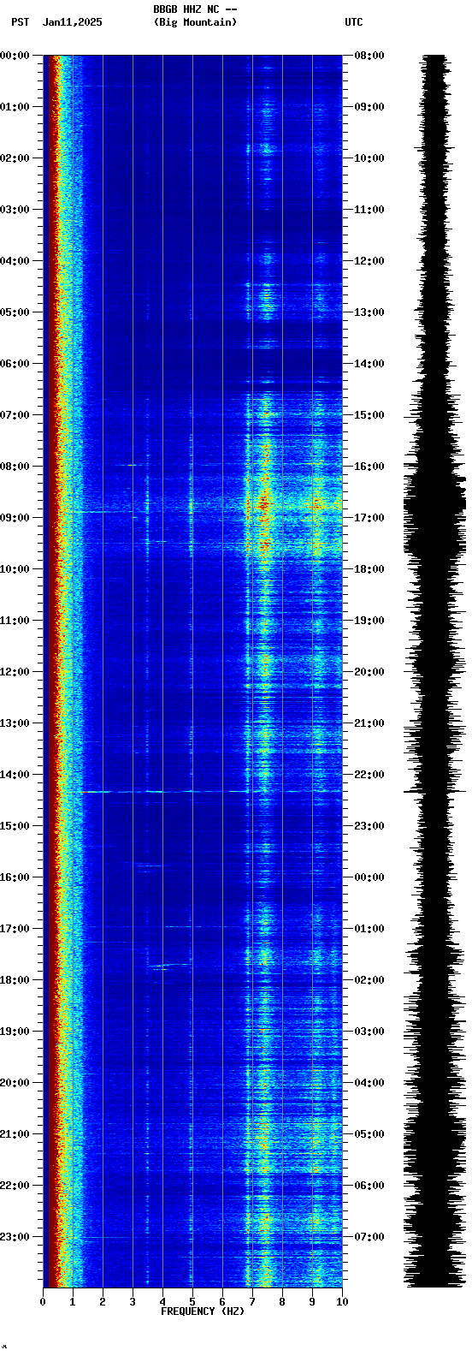This screenshot has width=472, height=1356.
Task: Select the UTC time label 07:00
Action: (369, 1237)
